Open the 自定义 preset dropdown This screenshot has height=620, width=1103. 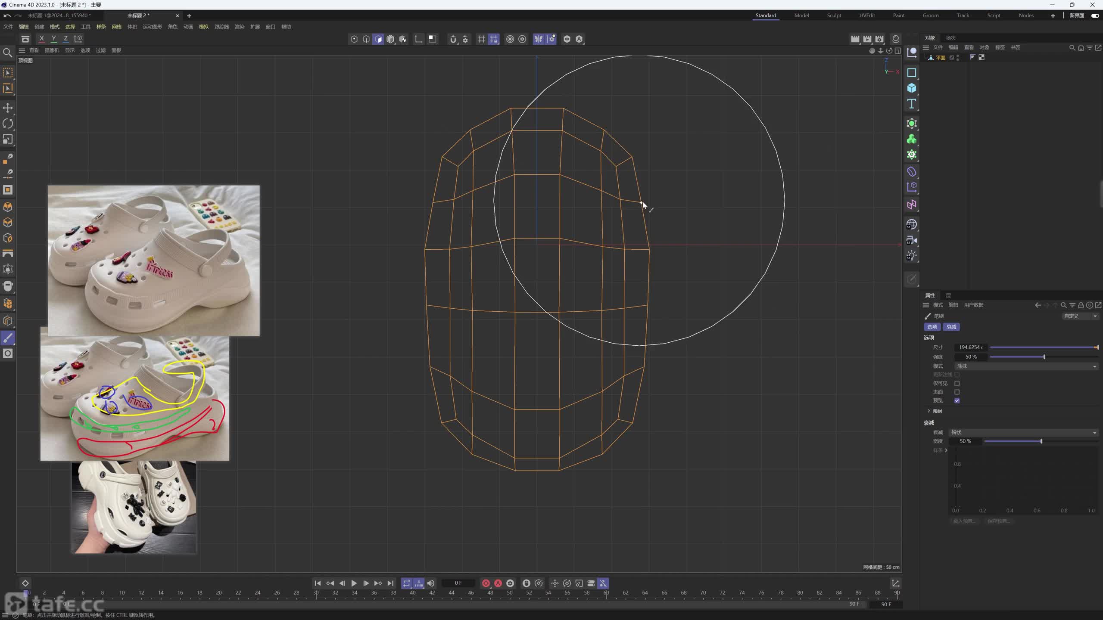pyautogui.click(x=1080, y=316)
